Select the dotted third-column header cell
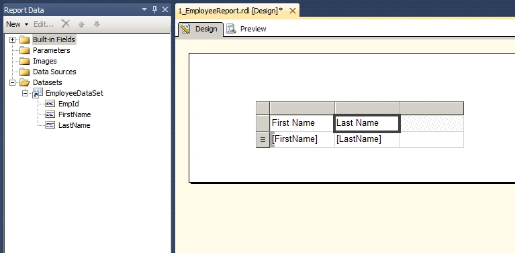Image resolution: width=515 pixels, height=253 pixels. click(x=432, y=123)
